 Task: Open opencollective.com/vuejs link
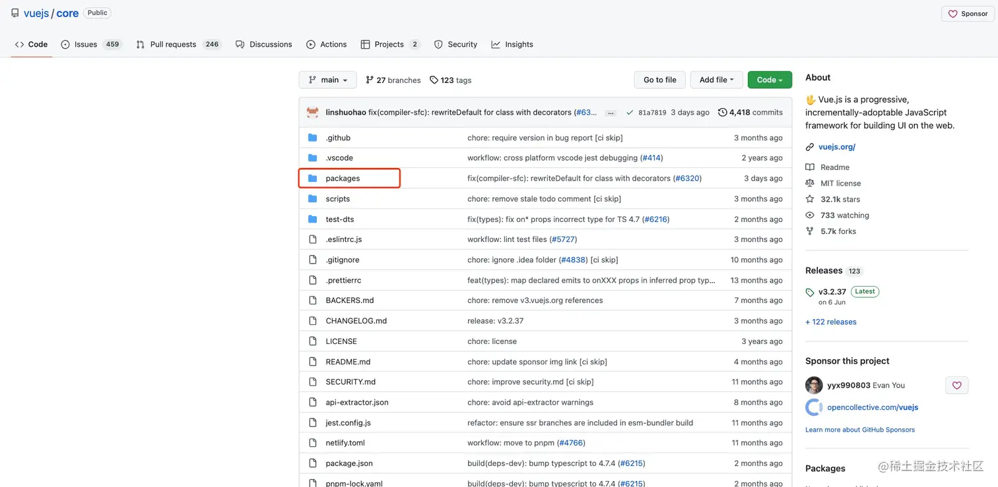tap(873, 407)
